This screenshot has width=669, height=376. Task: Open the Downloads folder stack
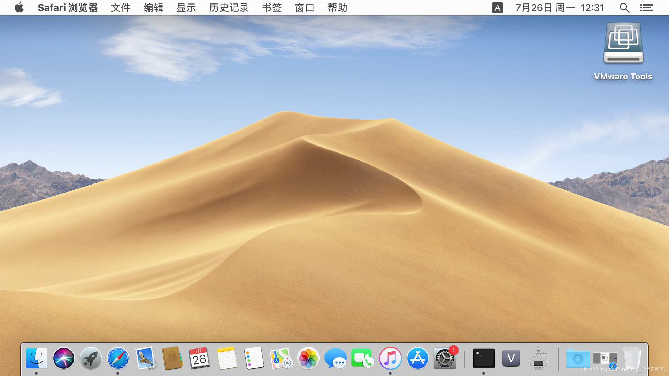coord(578,358)
